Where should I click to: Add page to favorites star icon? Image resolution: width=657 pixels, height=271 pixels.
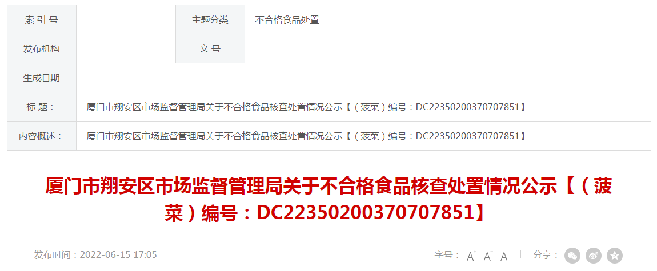tap(615, 256)
